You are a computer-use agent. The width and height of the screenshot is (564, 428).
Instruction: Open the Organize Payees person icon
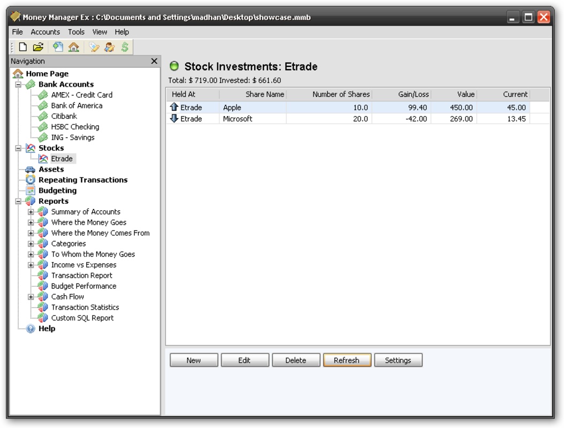[x=110, y=47]
